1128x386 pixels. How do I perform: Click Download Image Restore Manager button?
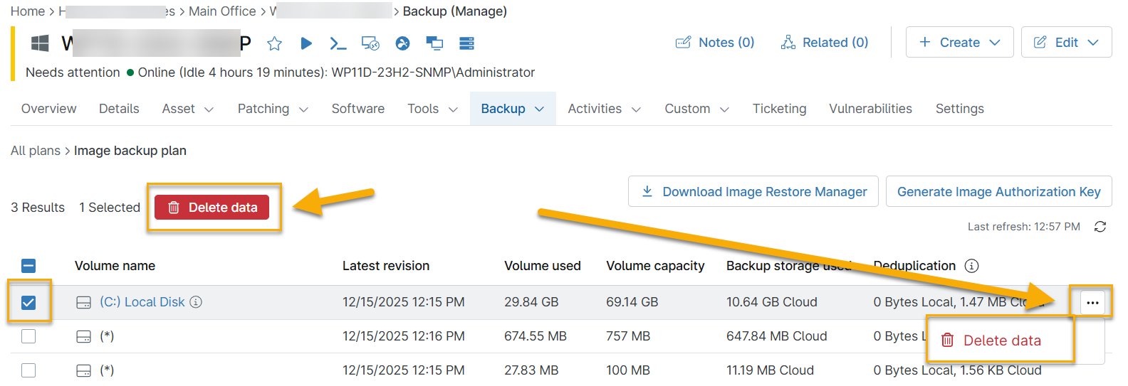pyautogui.click(x=753, y=192)
